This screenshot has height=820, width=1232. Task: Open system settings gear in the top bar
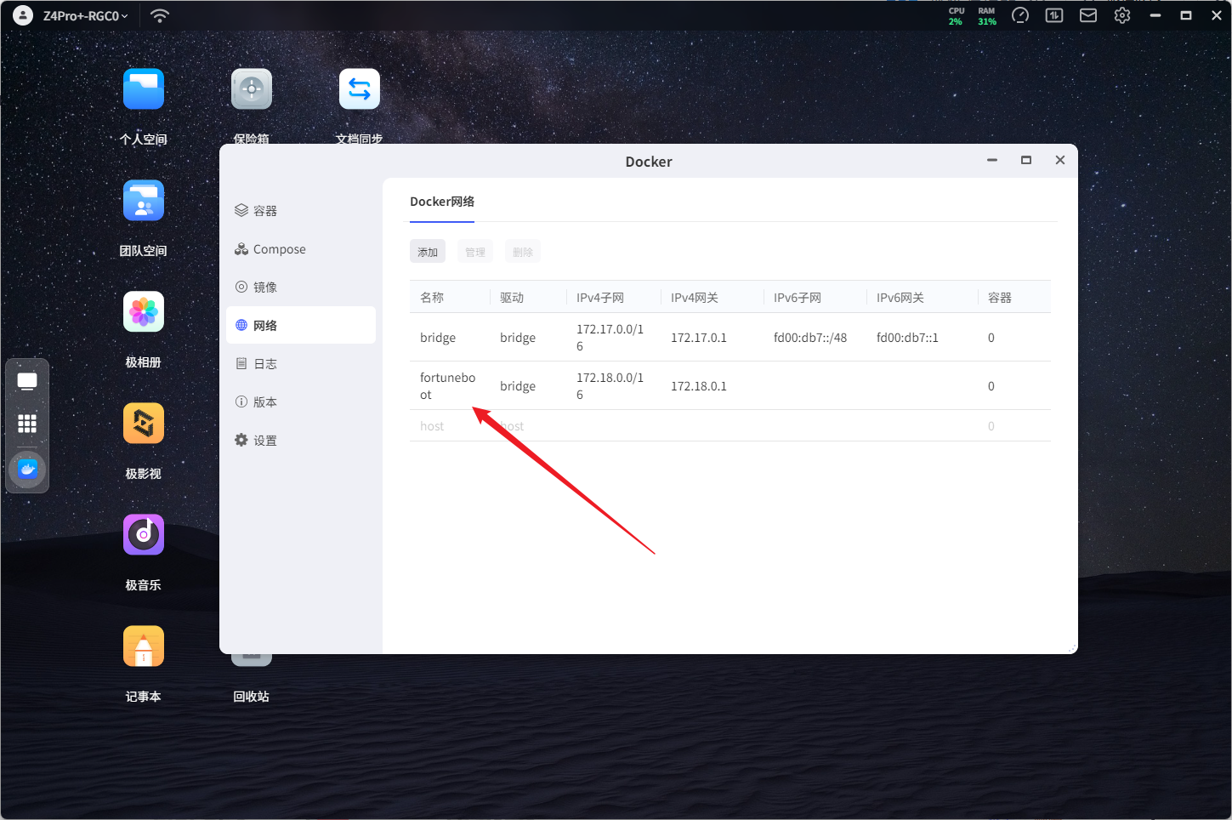click(x=1121, y=15)
